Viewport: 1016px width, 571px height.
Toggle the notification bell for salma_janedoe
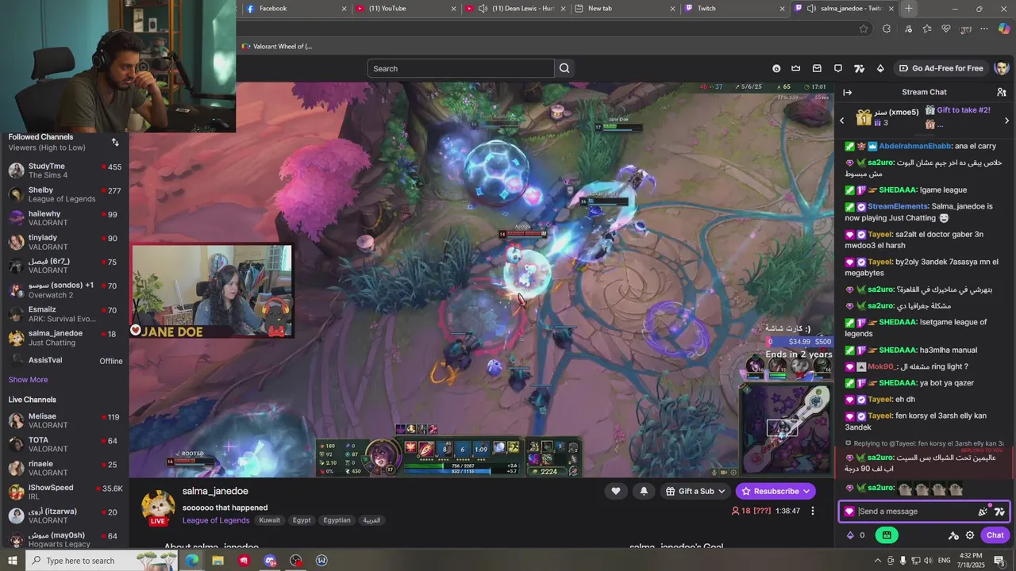[x=644, y=491]
